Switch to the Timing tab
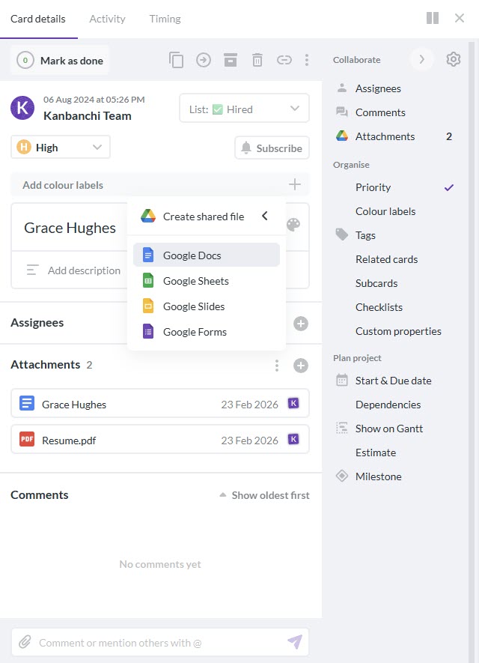 [x=165, y=19]
